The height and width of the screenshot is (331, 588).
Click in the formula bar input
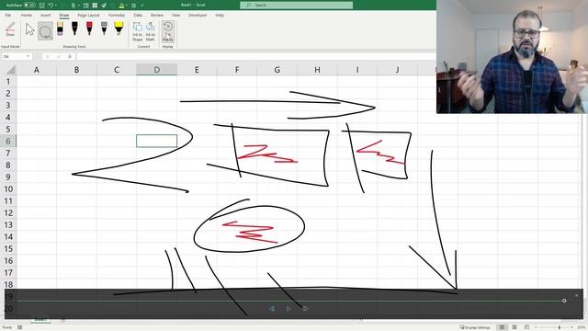tap(255, 56)
